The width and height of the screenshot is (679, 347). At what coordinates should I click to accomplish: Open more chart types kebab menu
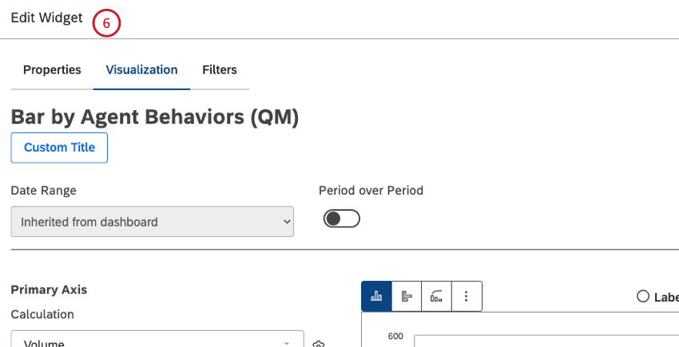click(467, 296)
